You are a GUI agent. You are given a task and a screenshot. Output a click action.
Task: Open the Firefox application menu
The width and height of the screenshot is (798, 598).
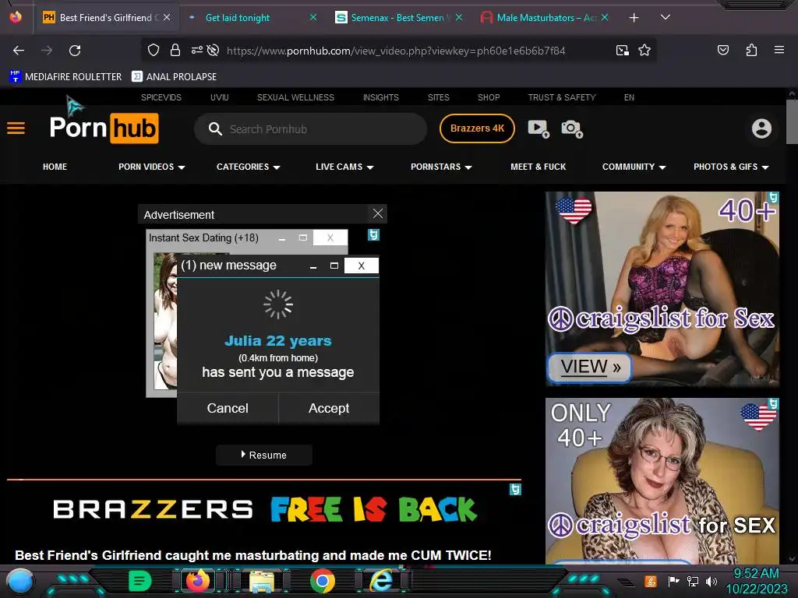[x=779, y=50]
